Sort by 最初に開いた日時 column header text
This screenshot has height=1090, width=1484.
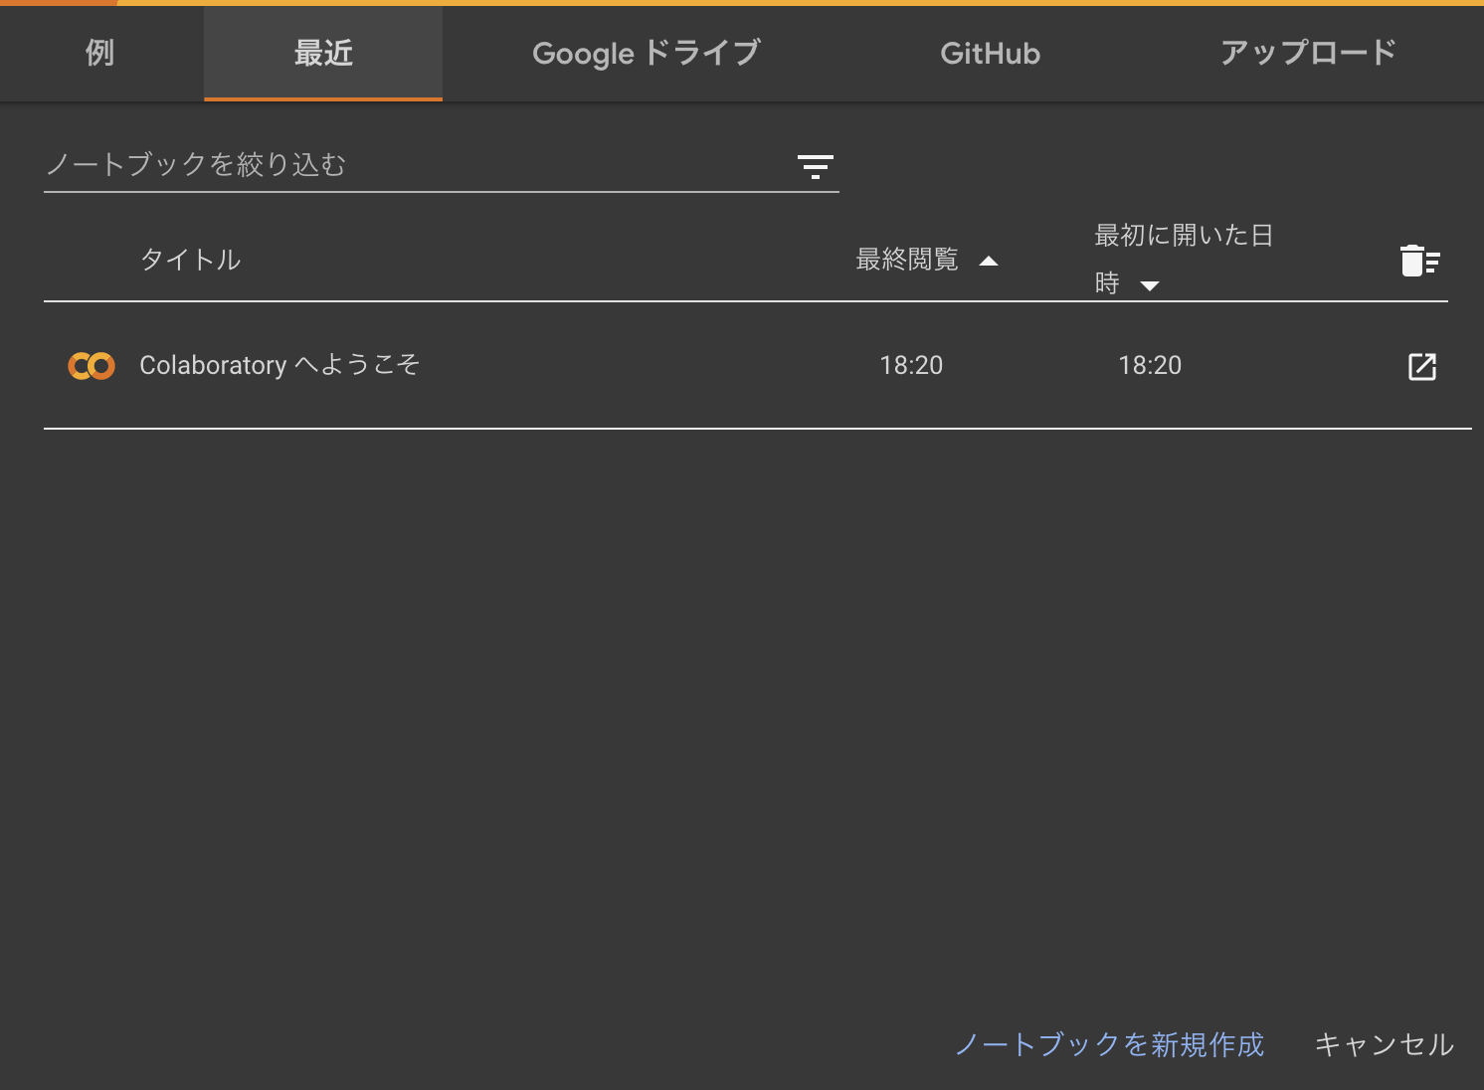[1184, 260]
